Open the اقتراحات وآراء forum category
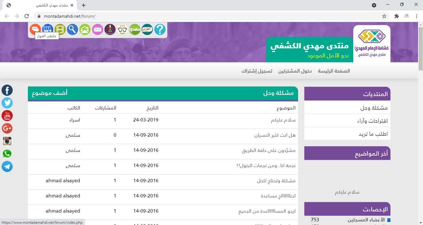 pos(372,121)
